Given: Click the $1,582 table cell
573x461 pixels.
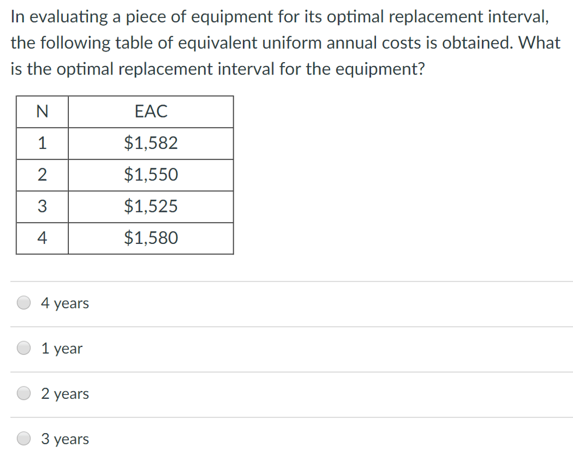Looking at the screenshot, I should click(151, 143).
